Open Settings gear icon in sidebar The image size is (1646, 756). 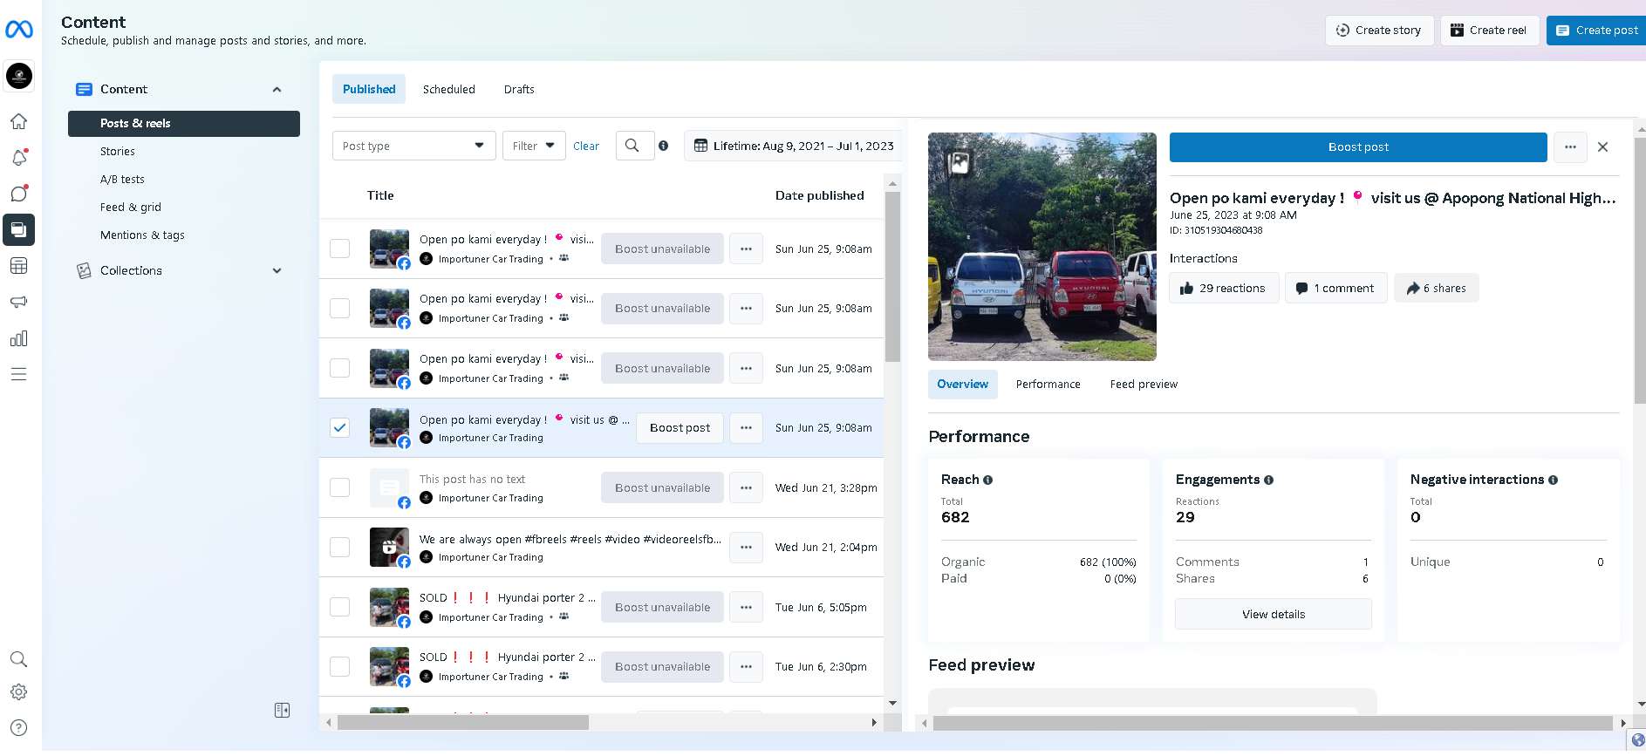(x=19, y=692)
